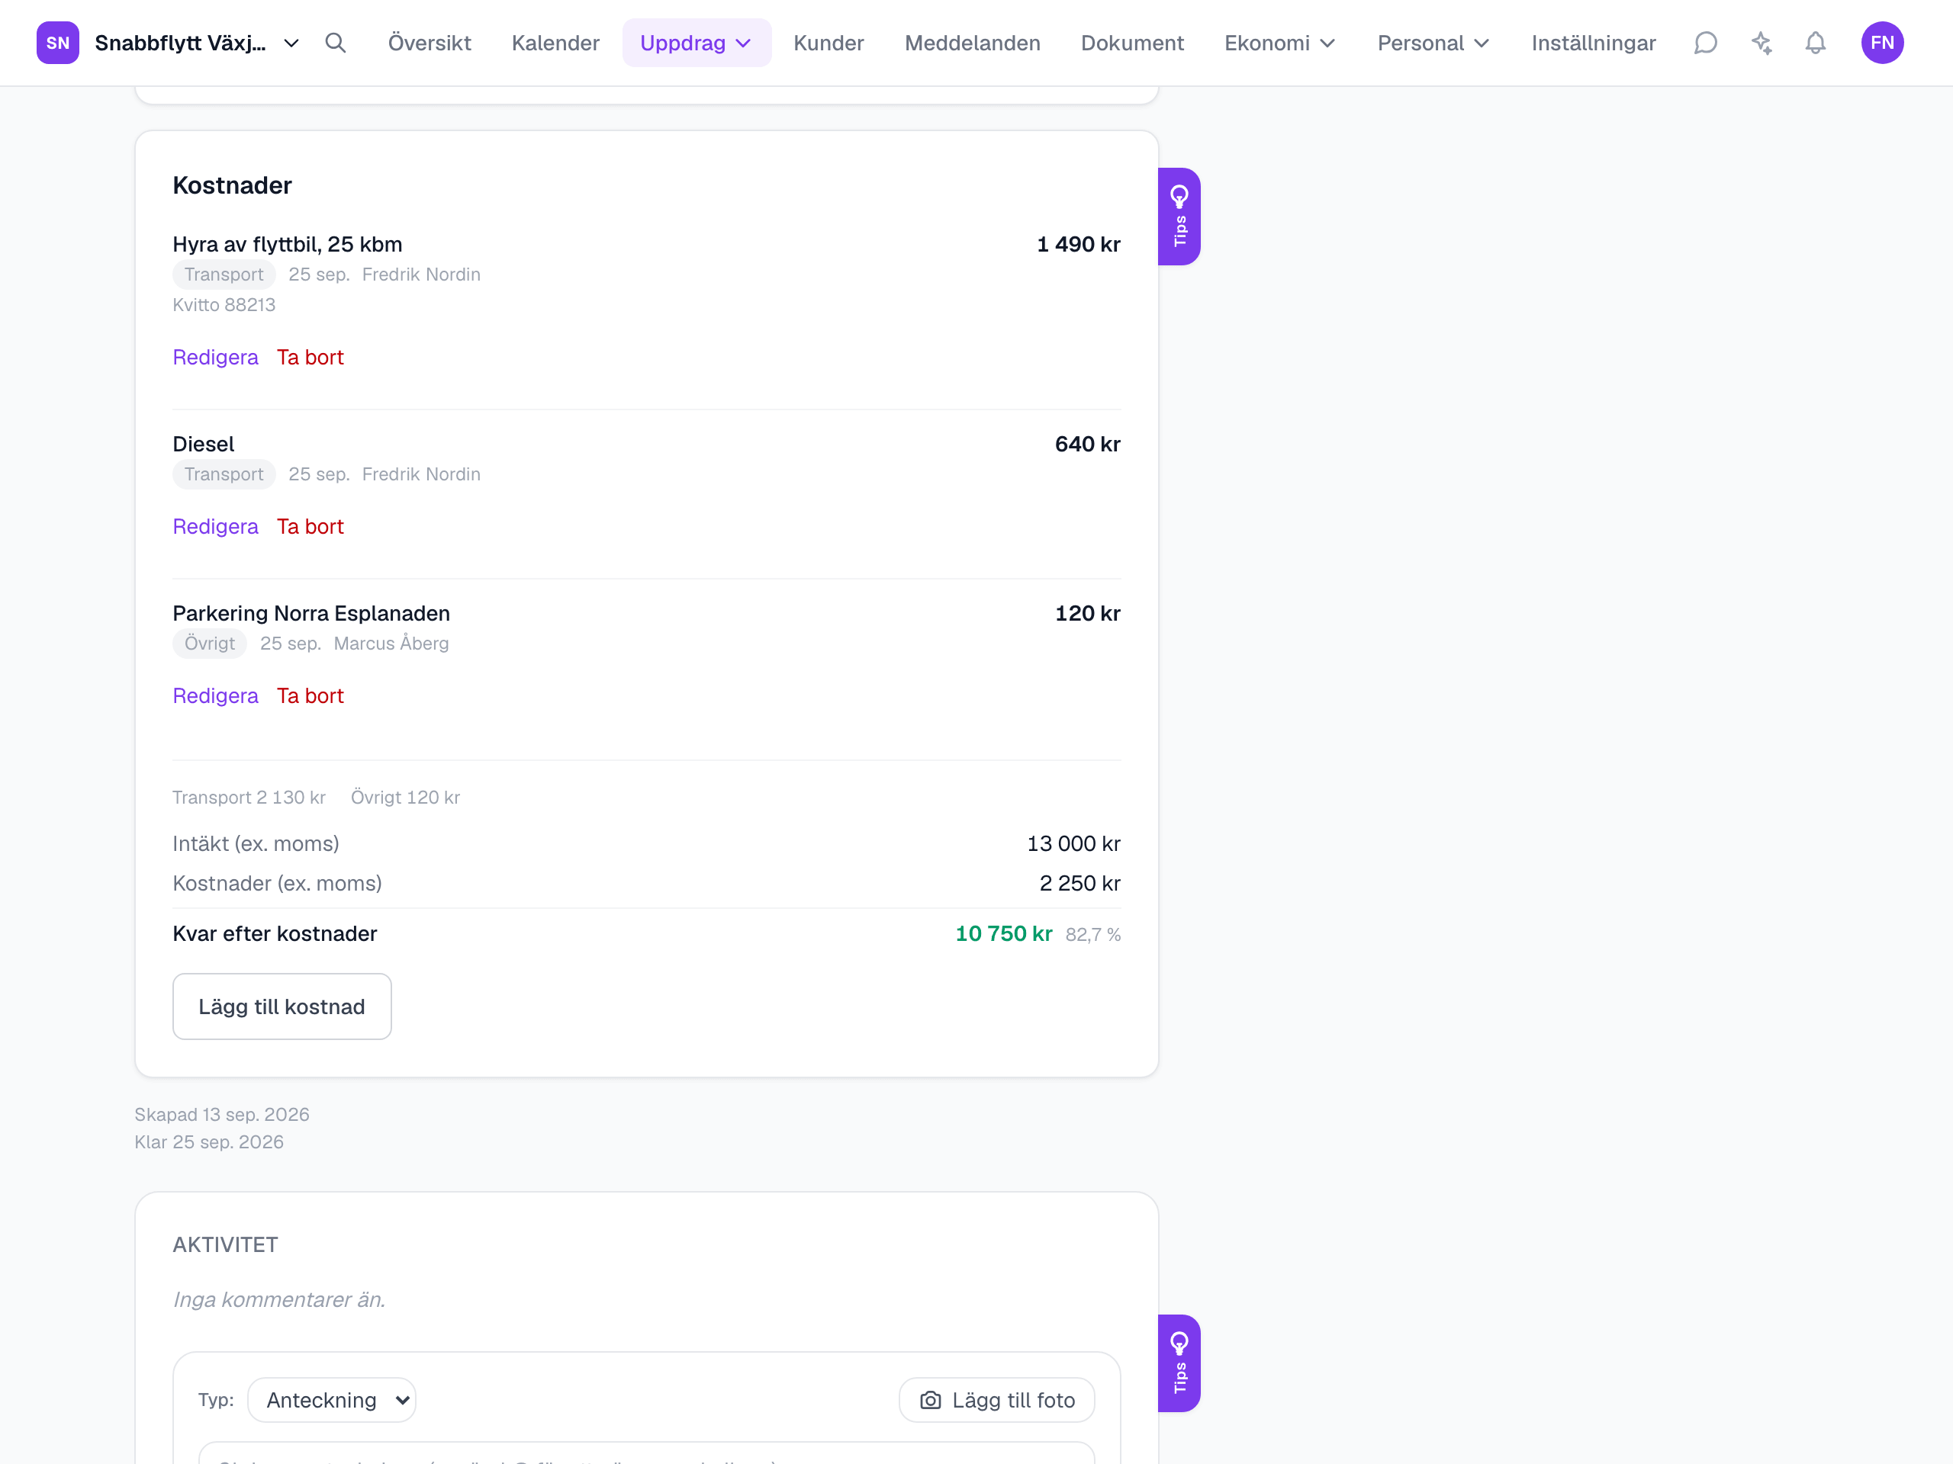This screenshot has width=1953, height=1464.
Task: Click the 82,7 % margin value
Action: coord(1093,935)
